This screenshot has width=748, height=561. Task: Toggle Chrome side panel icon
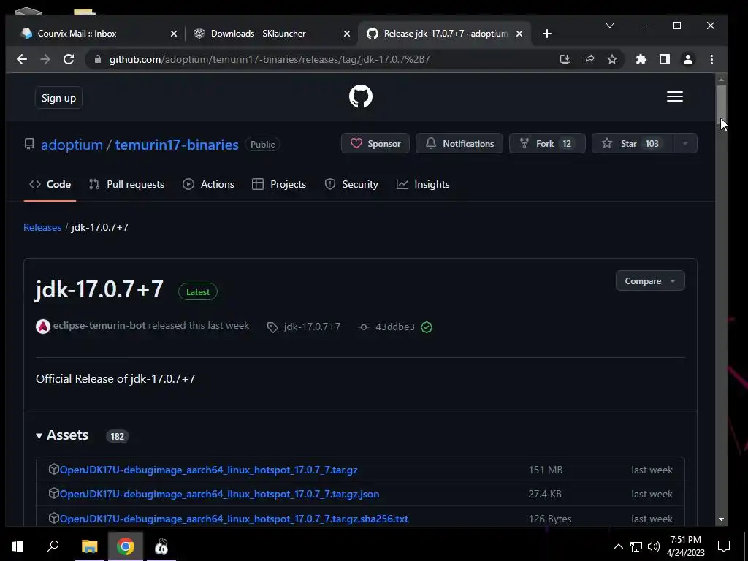click(665, 59)
